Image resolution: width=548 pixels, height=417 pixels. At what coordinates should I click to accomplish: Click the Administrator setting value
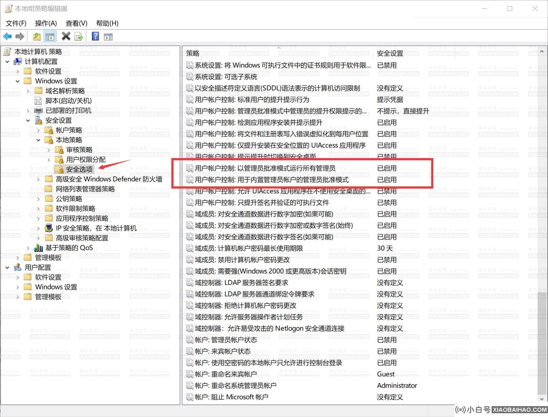(397, 386)
